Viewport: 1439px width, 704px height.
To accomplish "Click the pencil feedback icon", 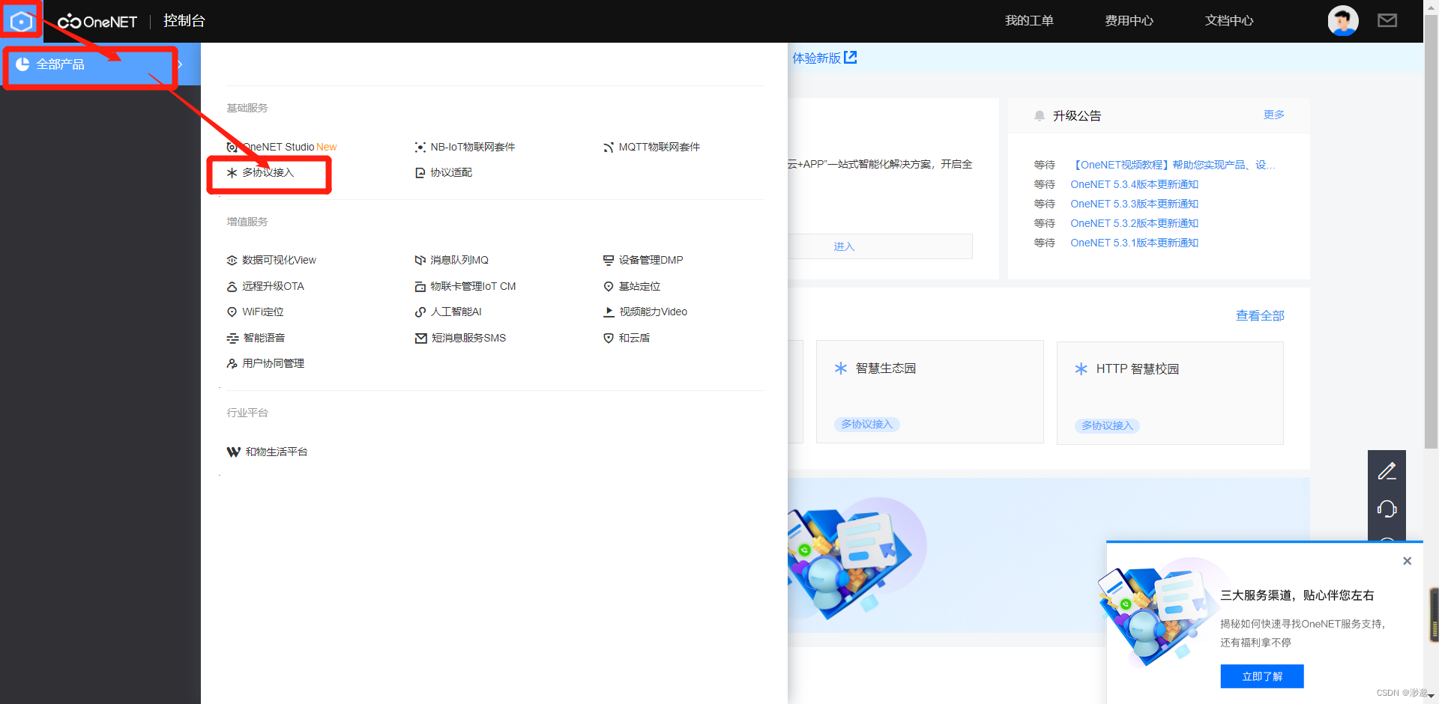I will click(1387, 471).
